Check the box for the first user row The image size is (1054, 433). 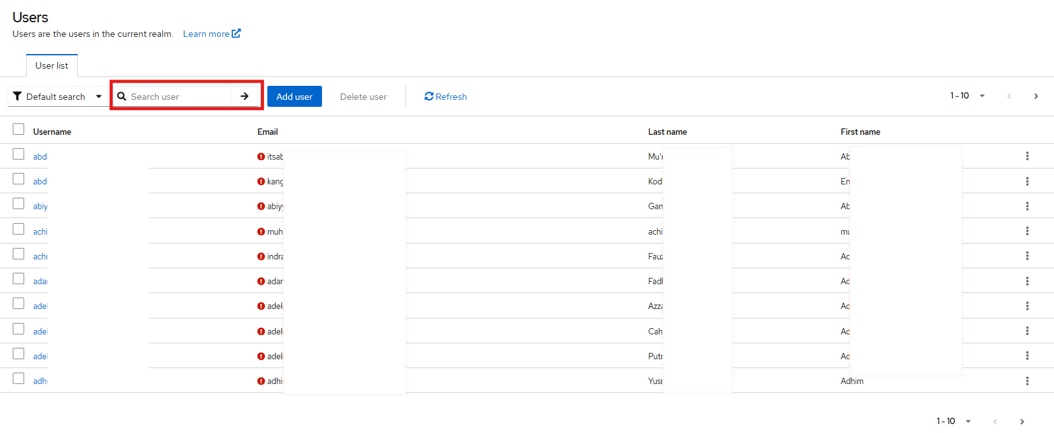pos(18,155)
